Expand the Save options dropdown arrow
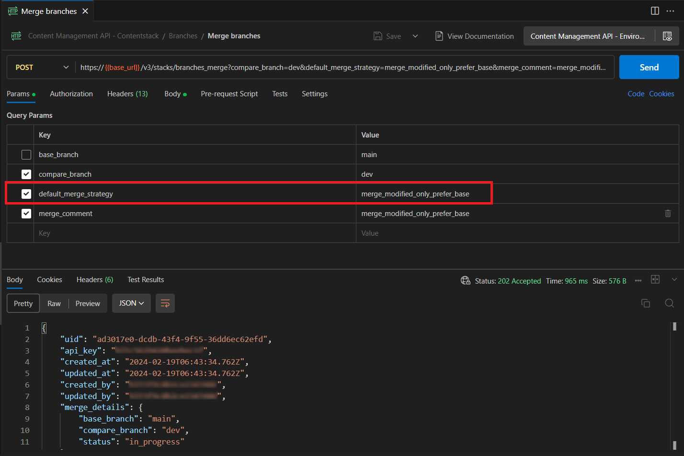 pyautogui.click(x=415, y=36)
